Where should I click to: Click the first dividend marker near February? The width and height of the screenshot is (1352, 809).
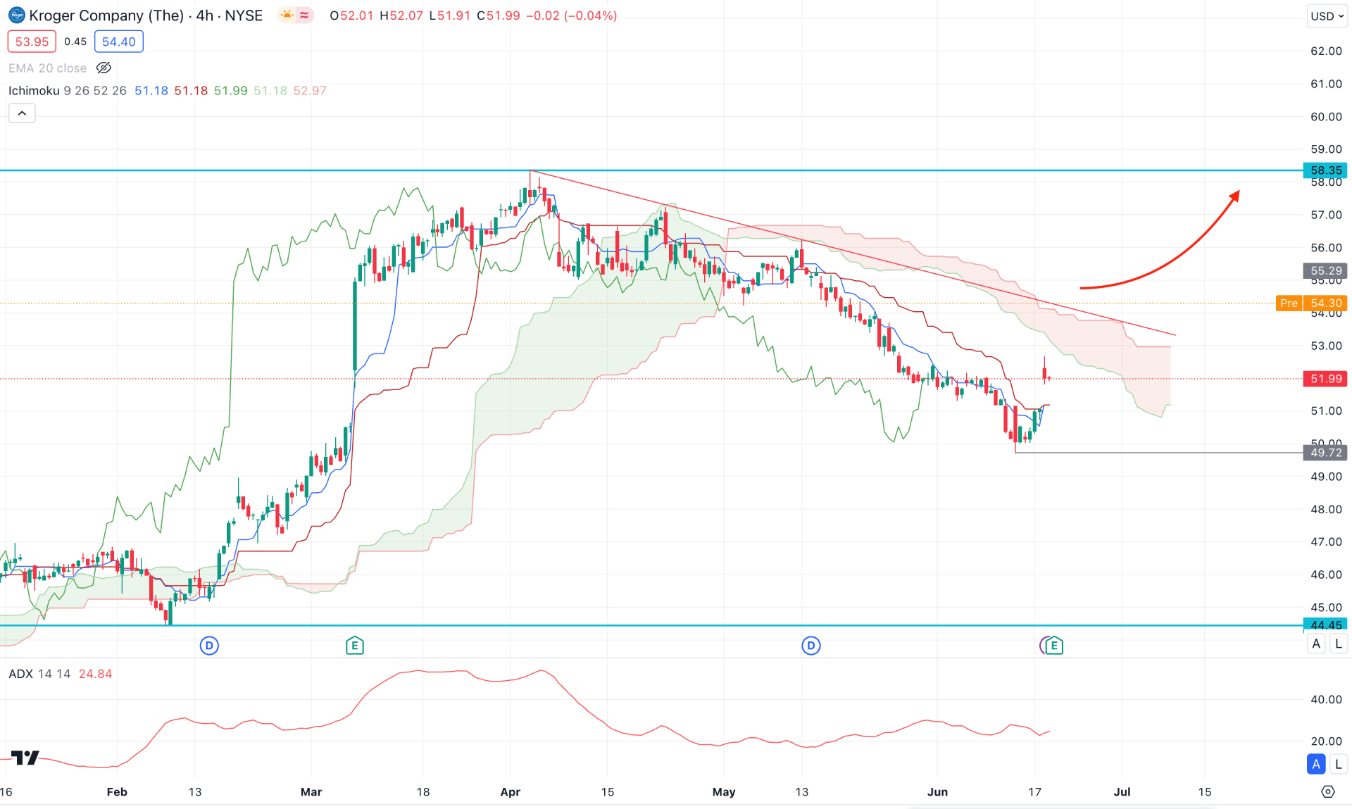pyautogui.click(x=209, y=645)
